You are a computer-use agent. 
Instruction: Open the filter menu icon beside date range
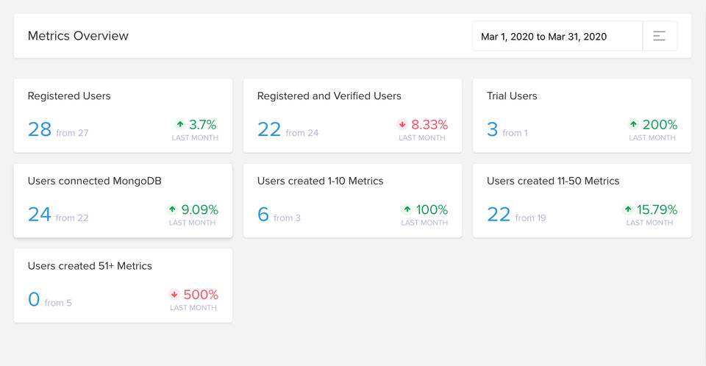click(x=659, y=36)
